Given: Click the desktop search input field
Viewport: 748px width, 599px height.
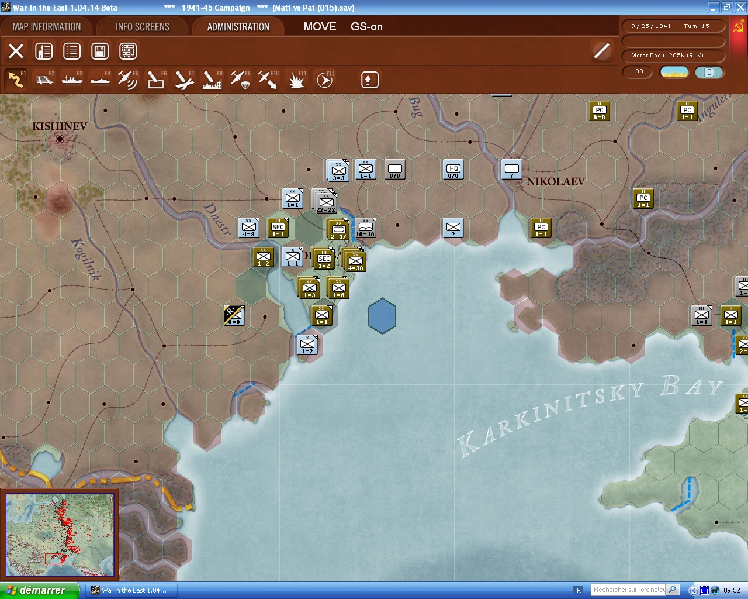Looking at the screenshot, I should point(629,590).
